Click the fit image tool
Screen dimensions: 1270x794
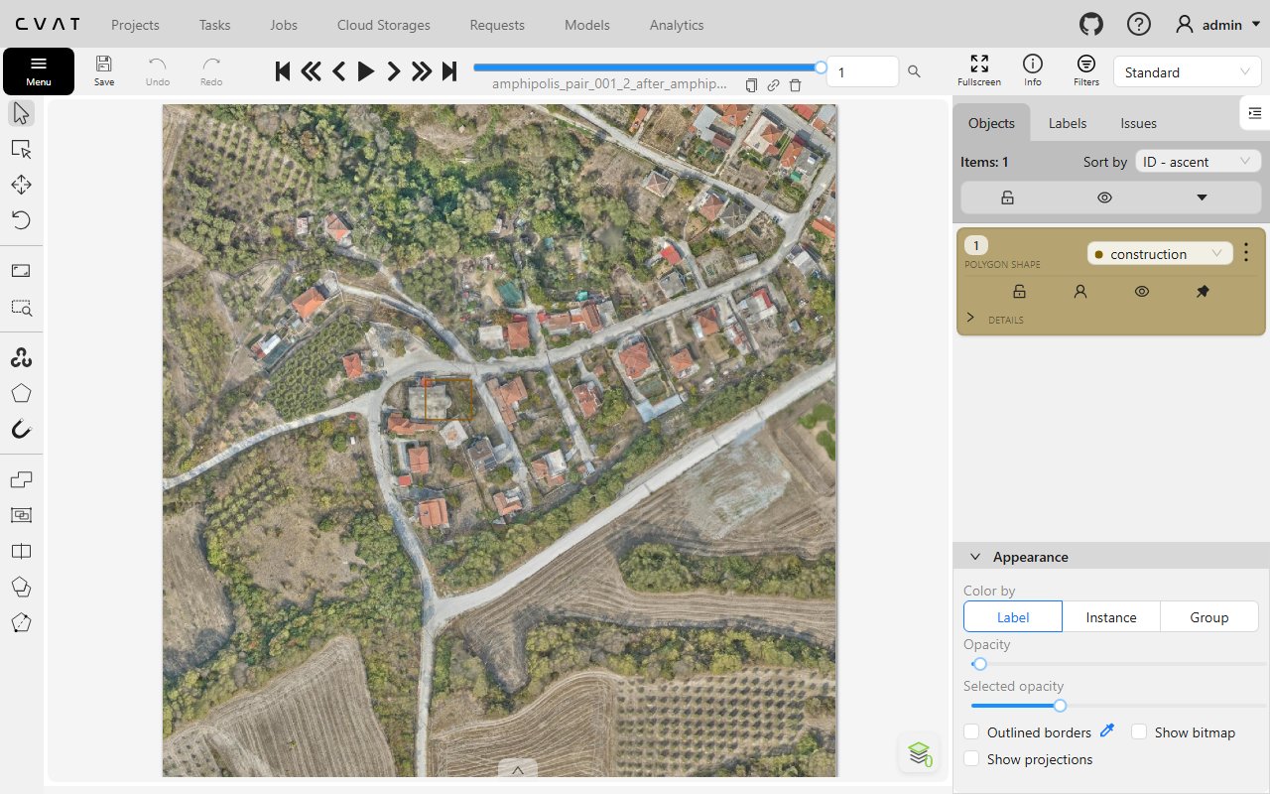[21, 271]
